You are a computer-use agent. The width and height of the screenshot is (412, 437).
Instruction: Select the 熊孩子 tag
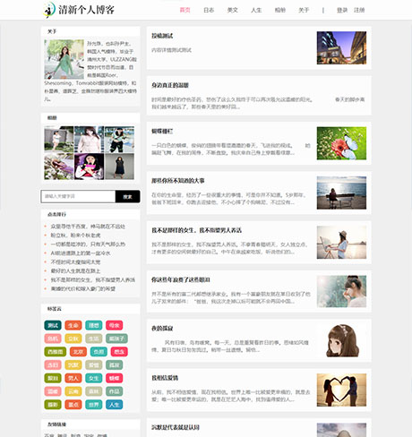click(x=116, y=338)
